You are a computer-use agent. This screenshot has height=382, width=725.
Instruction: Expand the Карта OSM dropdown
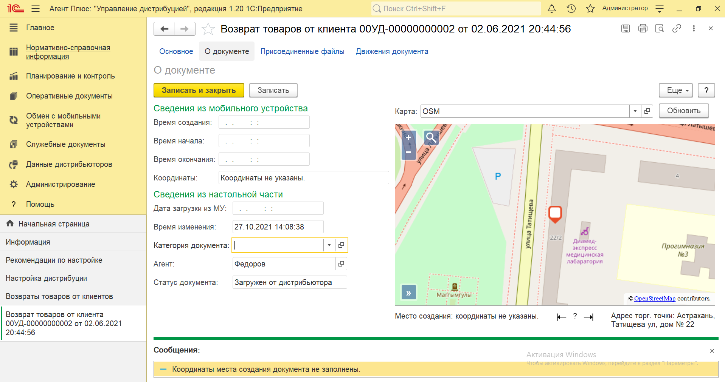pyautogui.click(x=635, y=111)
